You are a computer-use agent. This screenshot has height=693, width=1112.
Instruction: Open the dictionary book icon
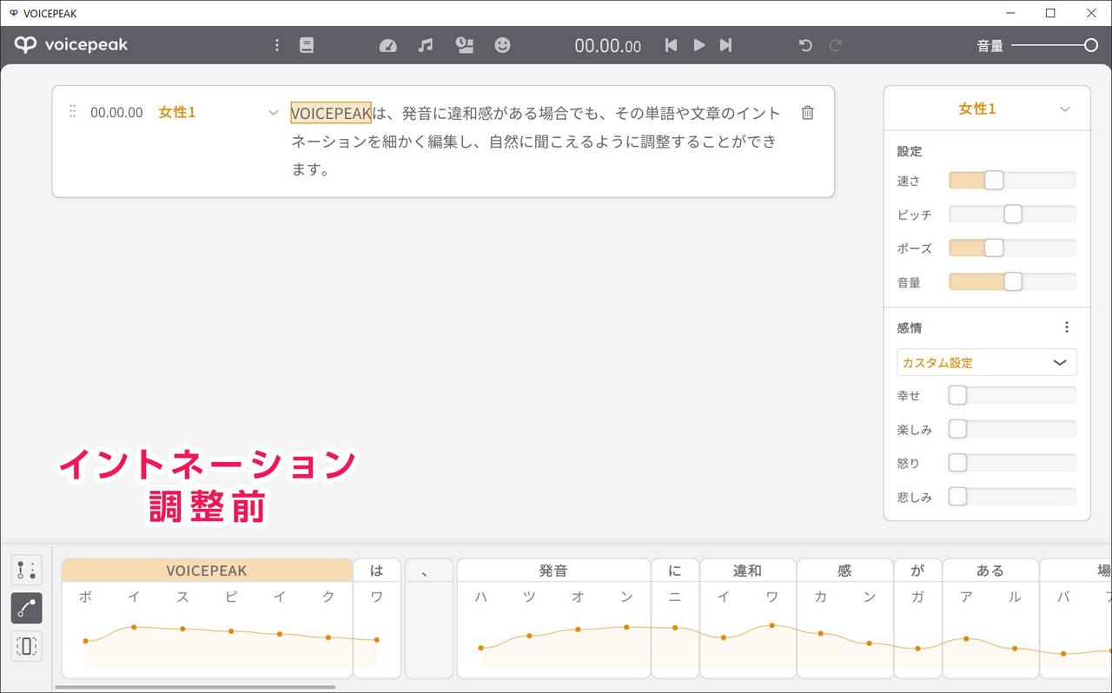point(307,45)
